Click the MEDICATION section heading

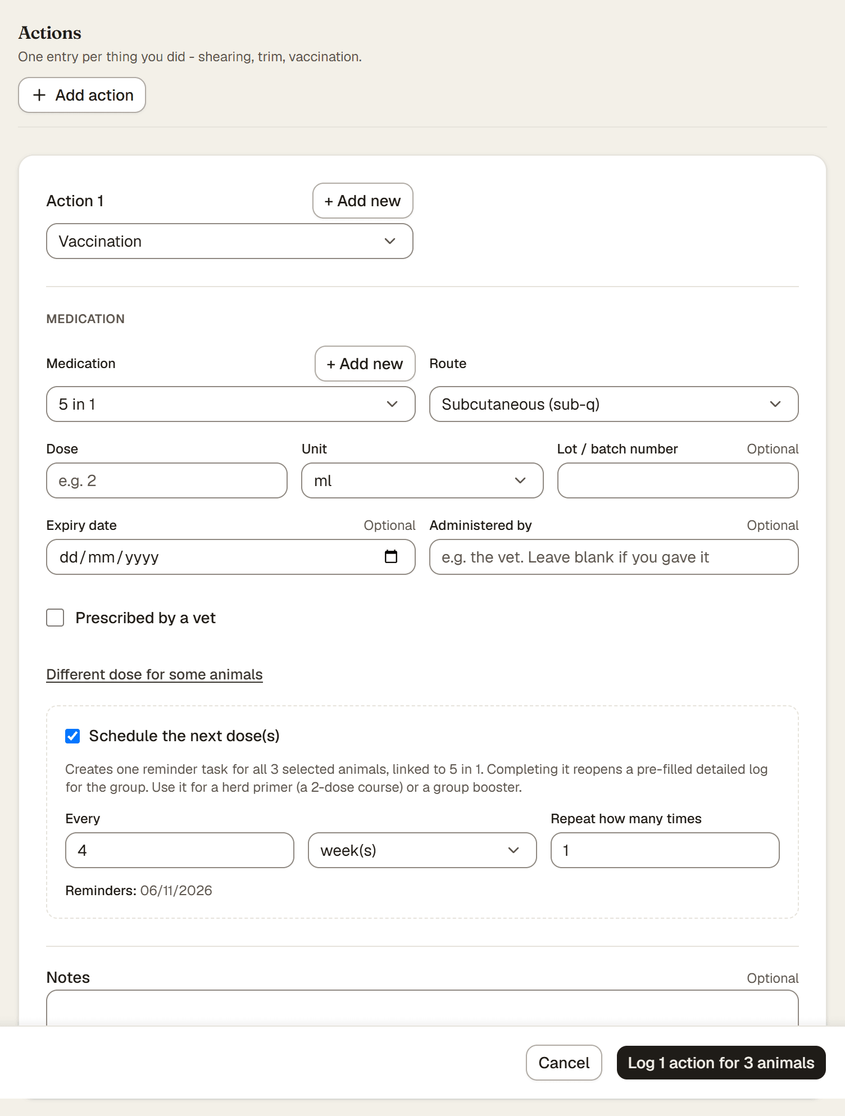85,319
